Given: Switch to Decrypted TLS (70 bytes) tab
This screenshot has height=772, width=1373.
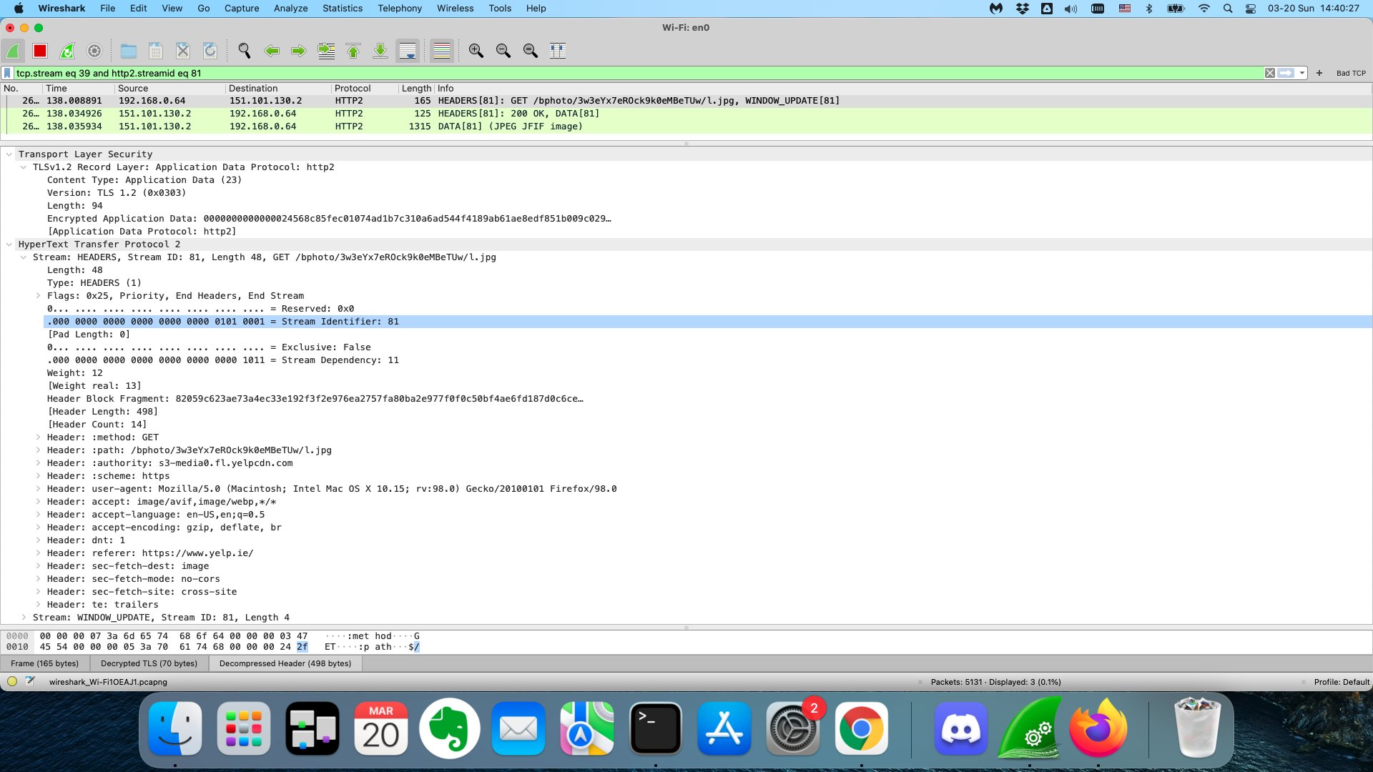Looking at the screenshot, I should (149, 663).
